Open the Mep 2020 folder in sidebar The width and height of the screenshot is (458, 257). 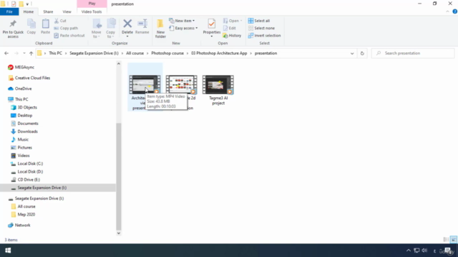coord(26,214)
